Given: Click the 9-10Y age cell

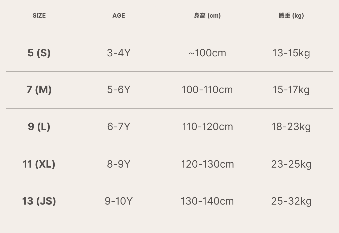Looking at the screenshot, I should (119, 201).
